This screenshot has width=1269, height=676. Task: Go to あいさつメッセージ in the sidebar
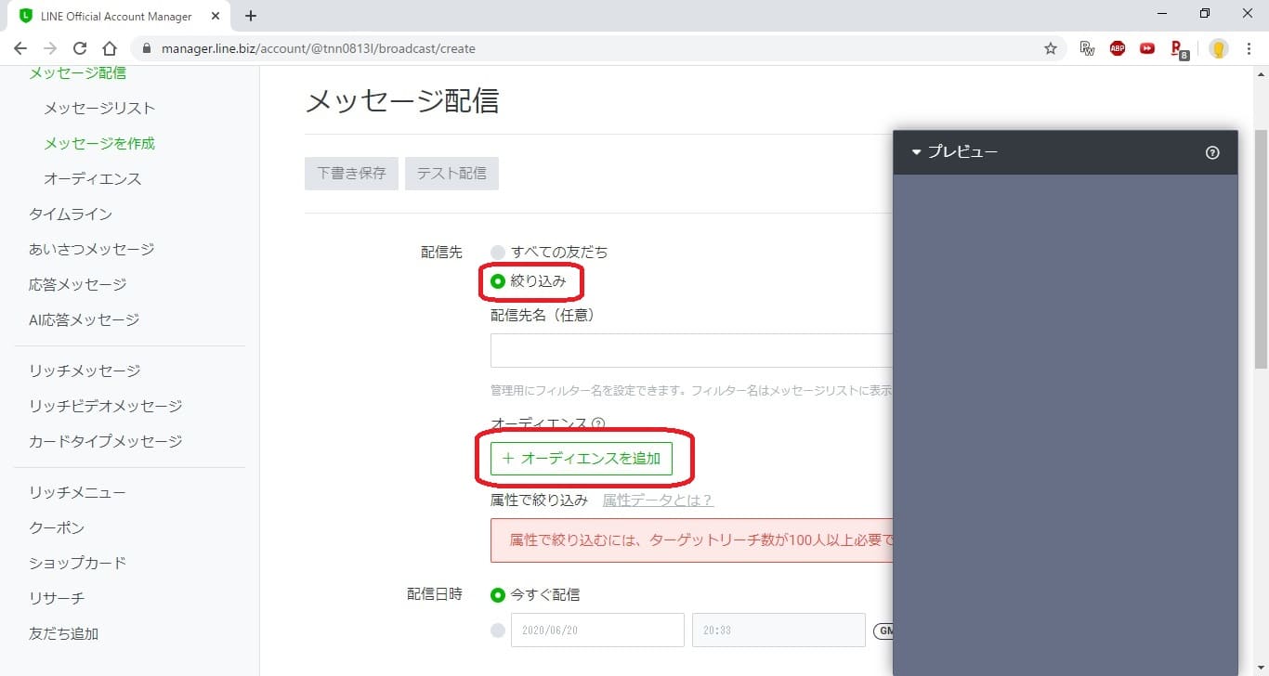click(x=92, y=250)
